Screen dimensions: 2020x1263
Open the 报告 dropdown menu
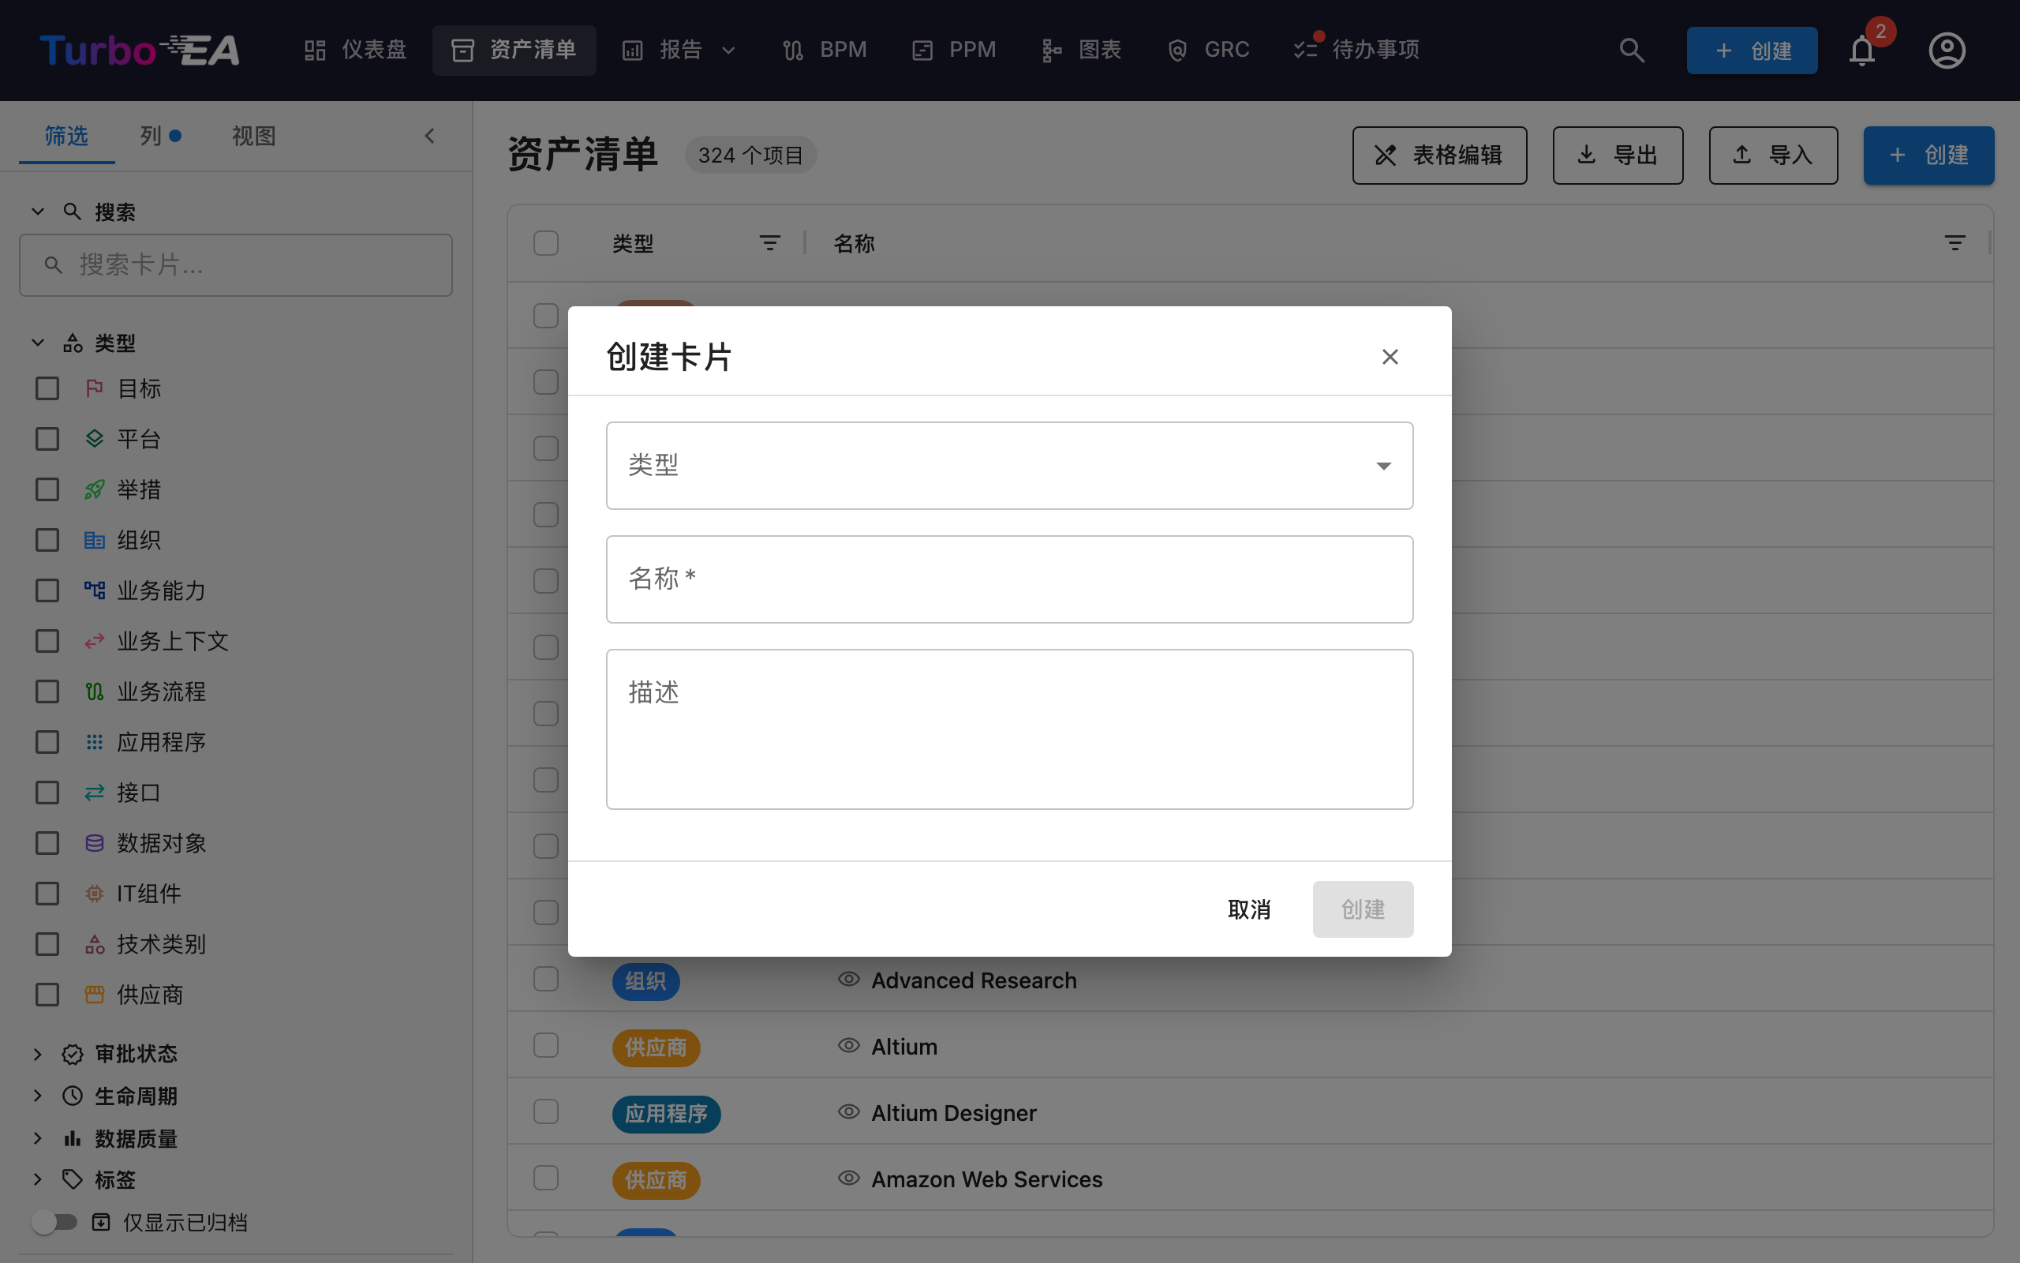[679, 50]
